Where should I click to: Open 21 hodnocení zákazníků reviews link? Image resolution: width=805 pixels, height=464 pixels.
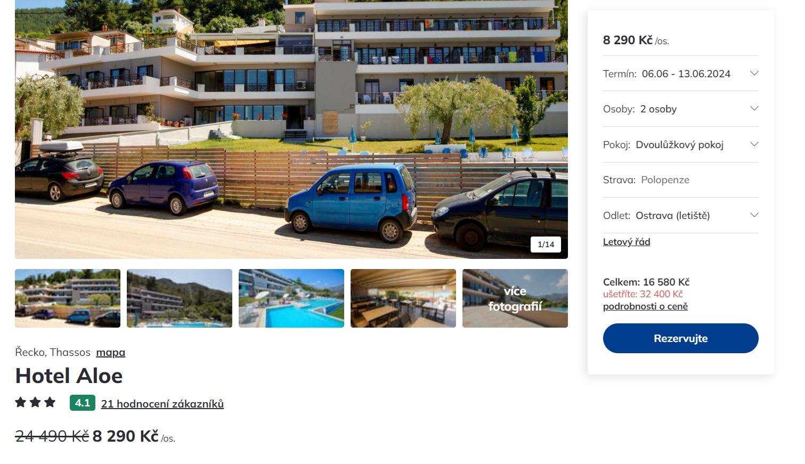tap(162, 404)
